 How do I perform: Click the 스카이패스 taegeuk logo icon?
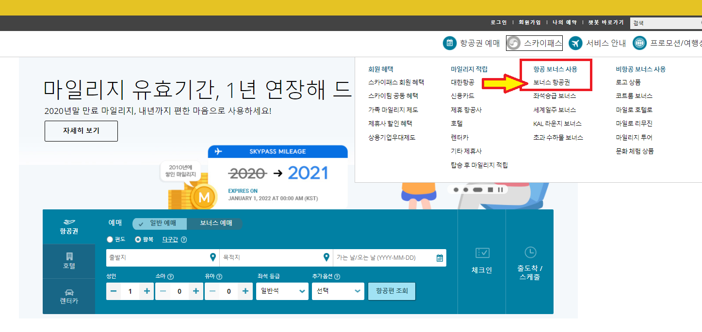tap(514, 43)
